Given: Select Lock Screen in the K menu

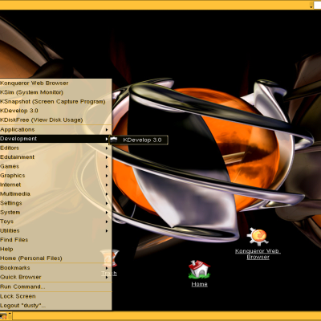Looking at the screenshot, I should (x=55, y=296).
